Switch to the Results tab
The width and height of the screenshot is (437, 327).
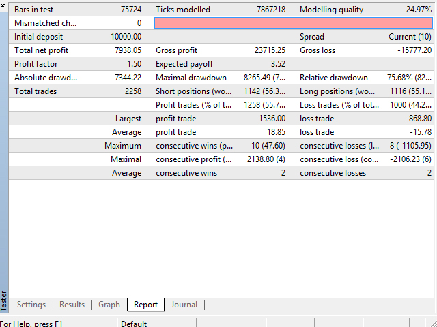coord(72,305)
